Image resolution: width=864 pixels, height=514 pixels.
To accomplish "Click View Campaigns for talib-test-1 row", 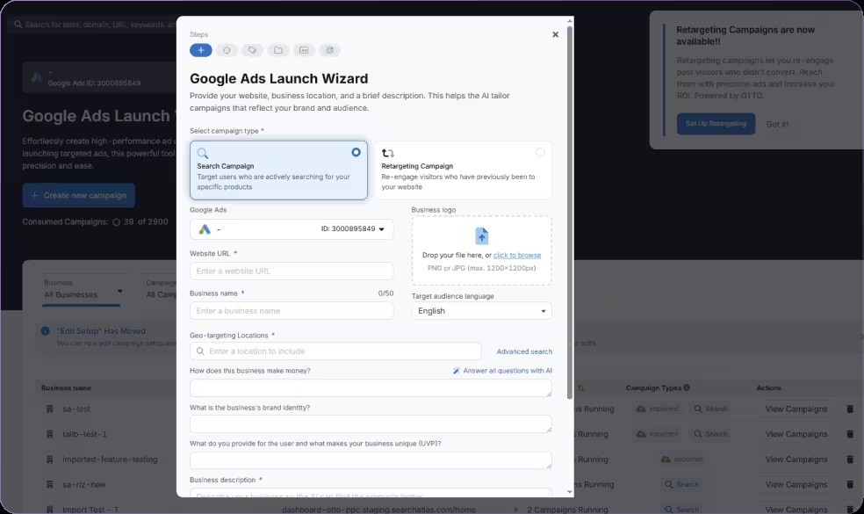I will click(796, 434).
